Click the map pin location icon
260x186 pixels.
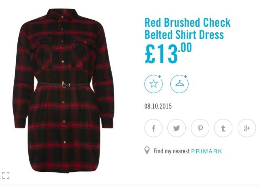(147, 150)
